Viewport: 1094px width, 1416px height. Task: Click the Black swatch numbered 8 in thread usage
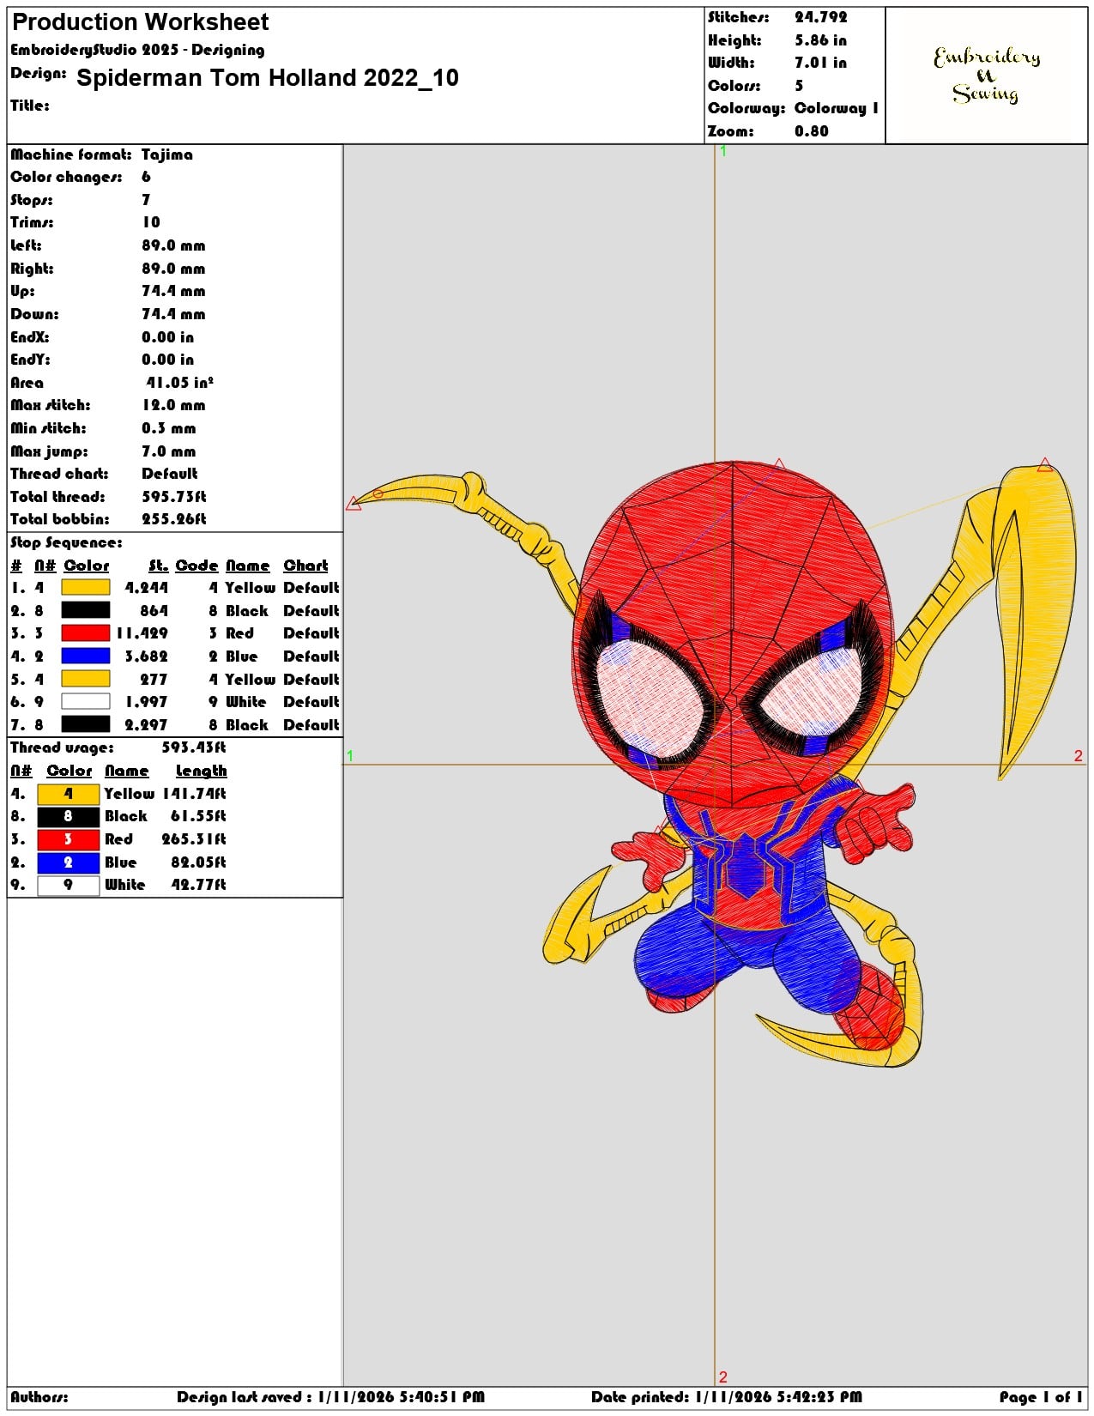click(x=69, y=816)
